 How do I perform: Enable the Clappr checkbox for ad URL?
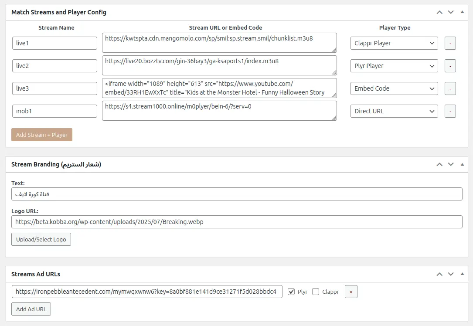click(x=316, y=292)
